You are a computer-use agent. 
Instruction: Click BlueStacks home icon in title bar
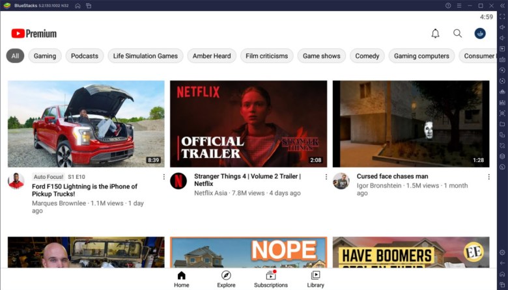[x=78, y=6]
